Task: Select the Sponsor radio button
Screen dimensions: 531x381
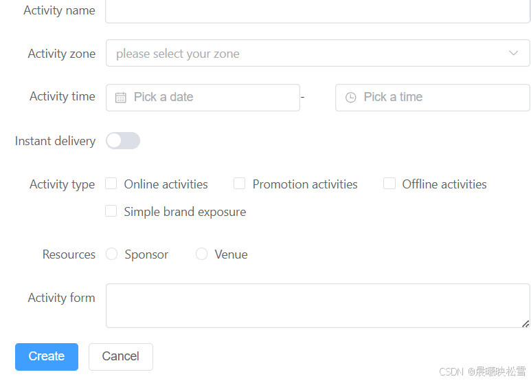Action: pyautogui.click(x=111, y=254)
